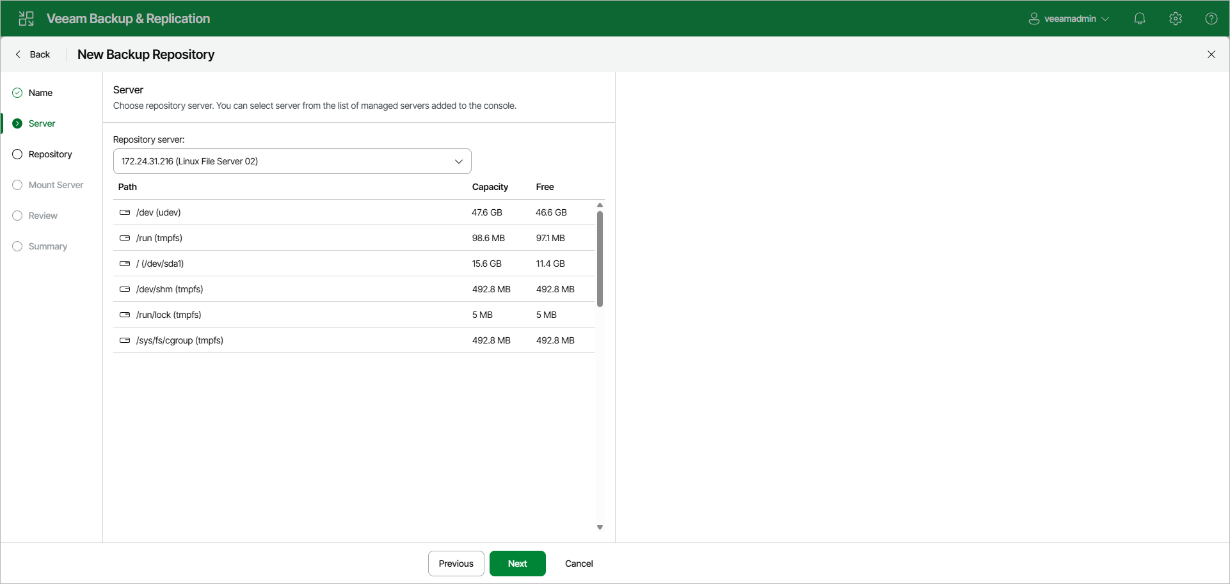Select the Mount Server wizard step
The height and width of the screenshot is (584, 1230).
[56, 185]
